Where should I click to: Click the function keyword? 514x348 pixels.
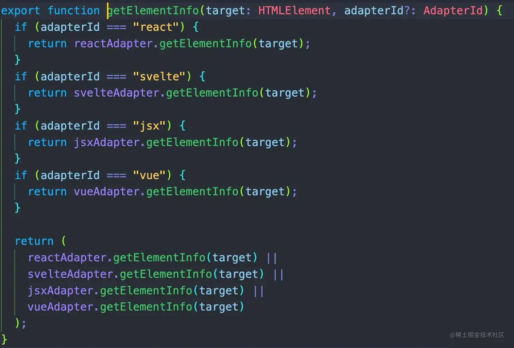click(74, 11)
